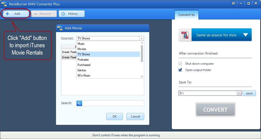This screenshot has height=139, width=261.
Task: Confirm Add Movie dialog with OK
Action: 115,117
